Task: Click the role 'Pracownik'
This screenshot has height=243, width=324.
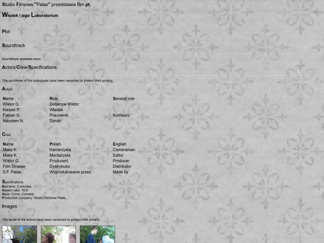Action: [59, 115]
